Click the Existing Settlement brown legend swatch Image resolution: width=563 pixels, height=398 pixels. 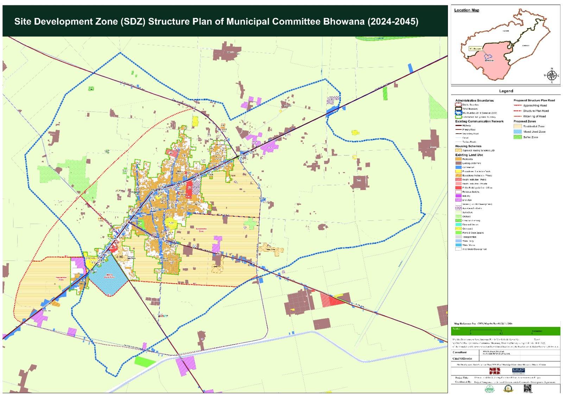(x=458, y=163)
